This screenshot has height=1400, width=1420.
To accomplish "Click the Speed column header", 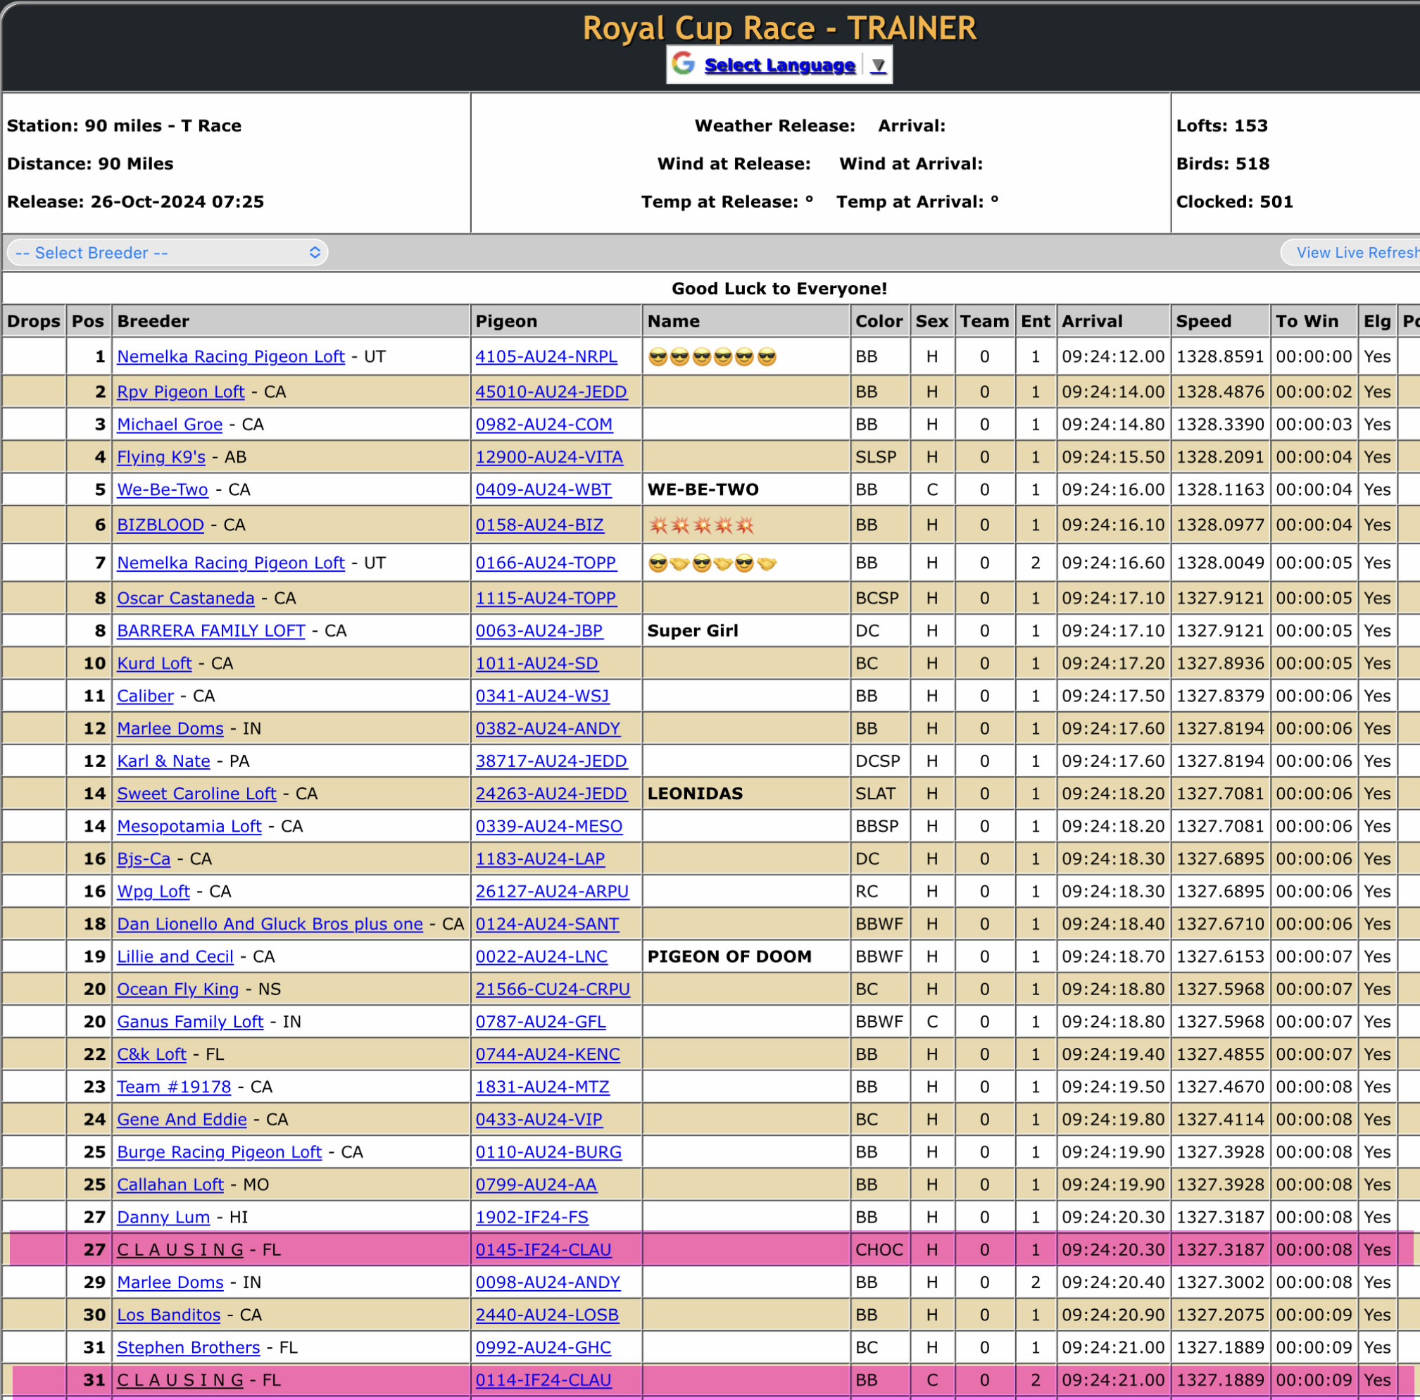I will 1219,321.
